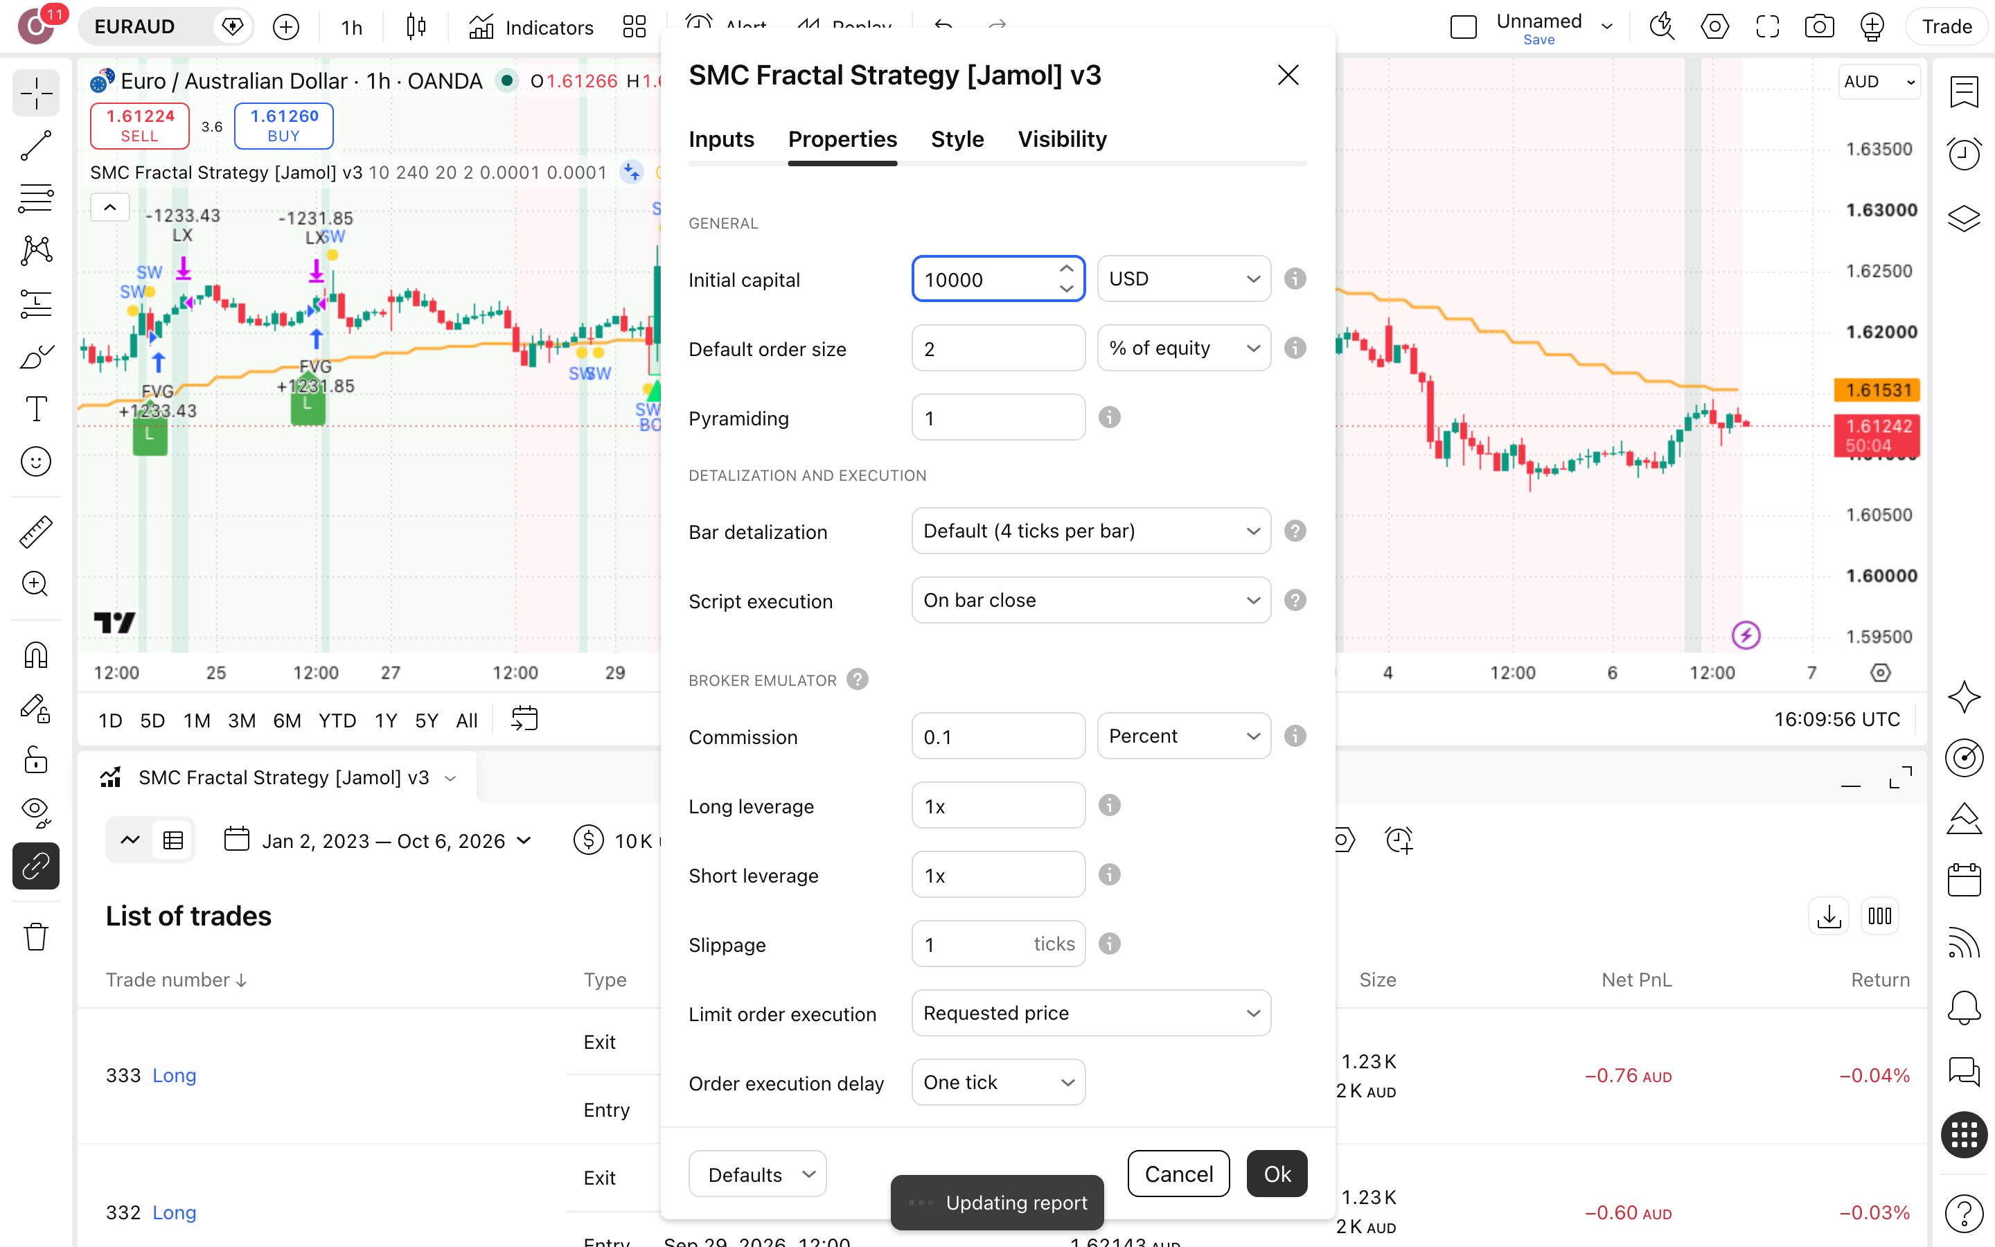This screenshot has width=1995, height=1247.
Task: Click the Cancel button
Action: (x=1178, y=1174)
